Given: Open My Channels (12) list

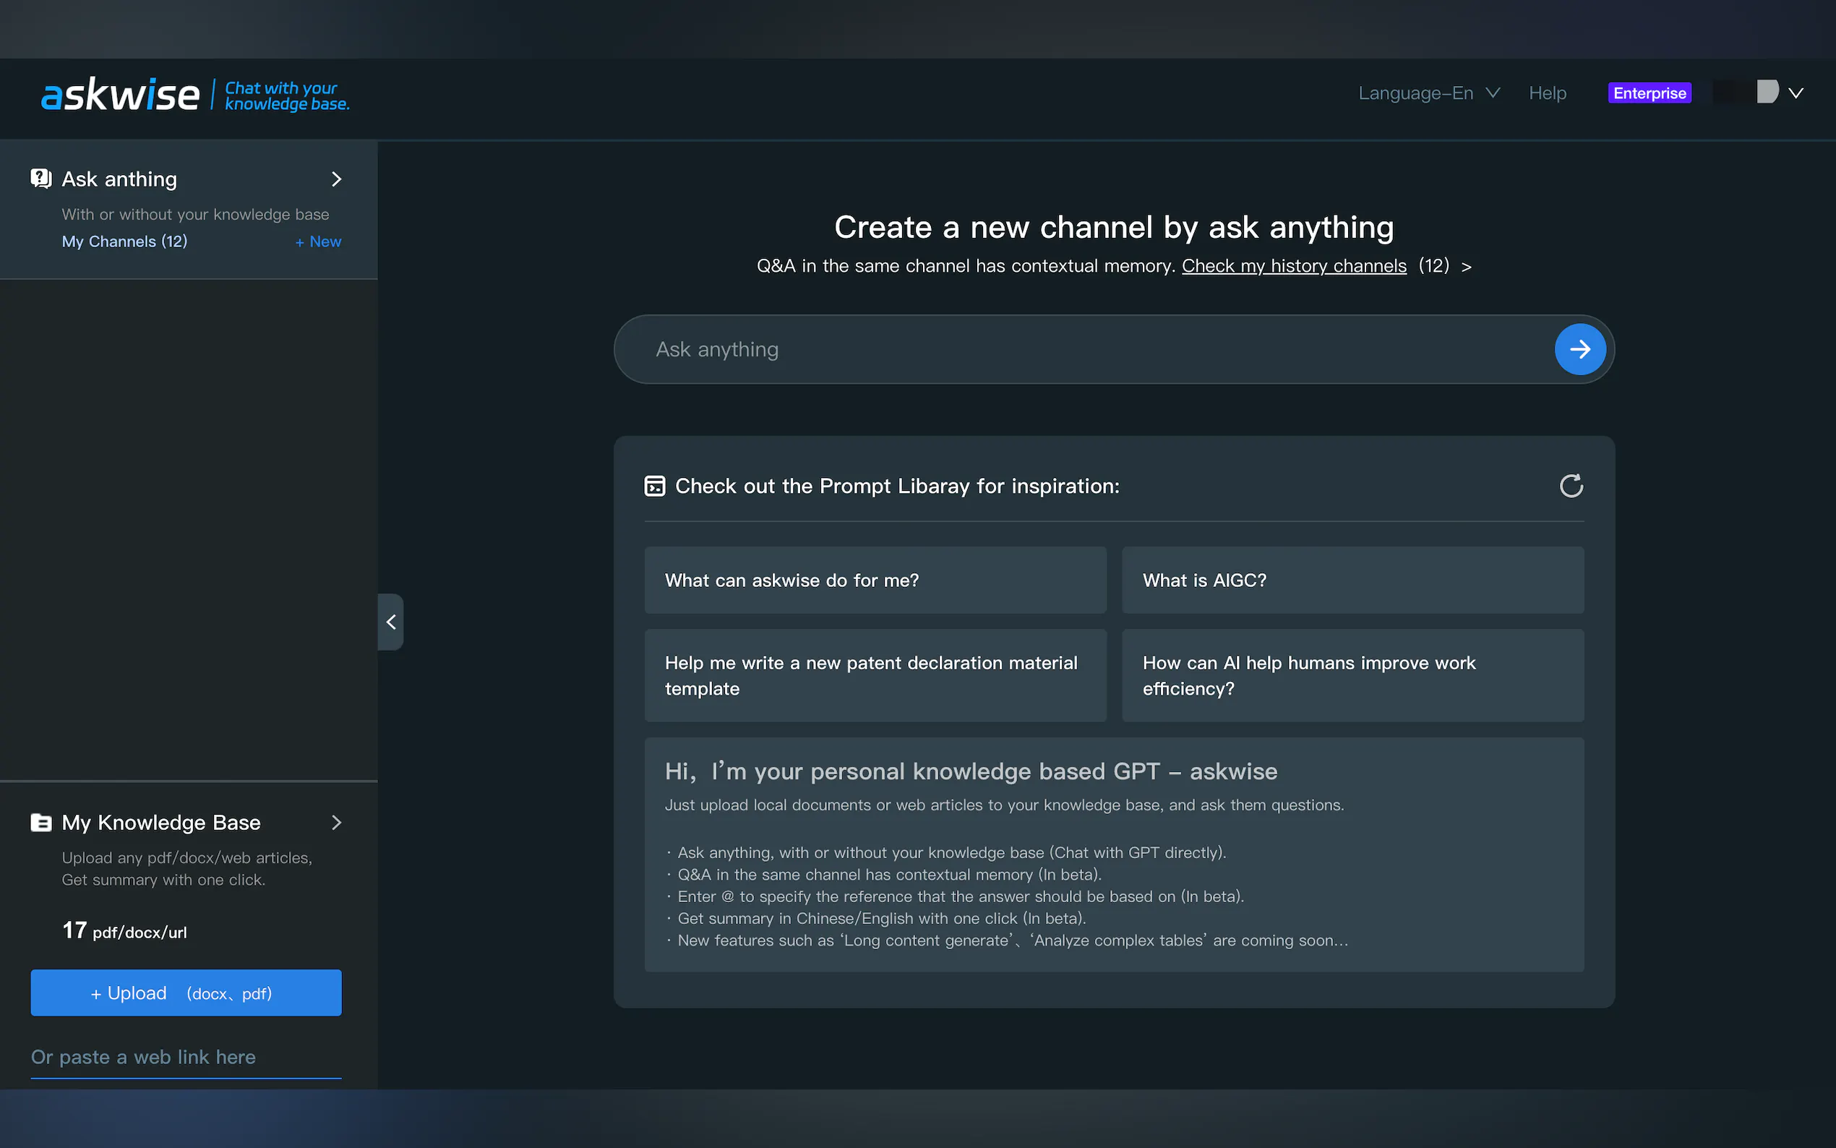Looking at the screenshot, I should coord(124,241).
